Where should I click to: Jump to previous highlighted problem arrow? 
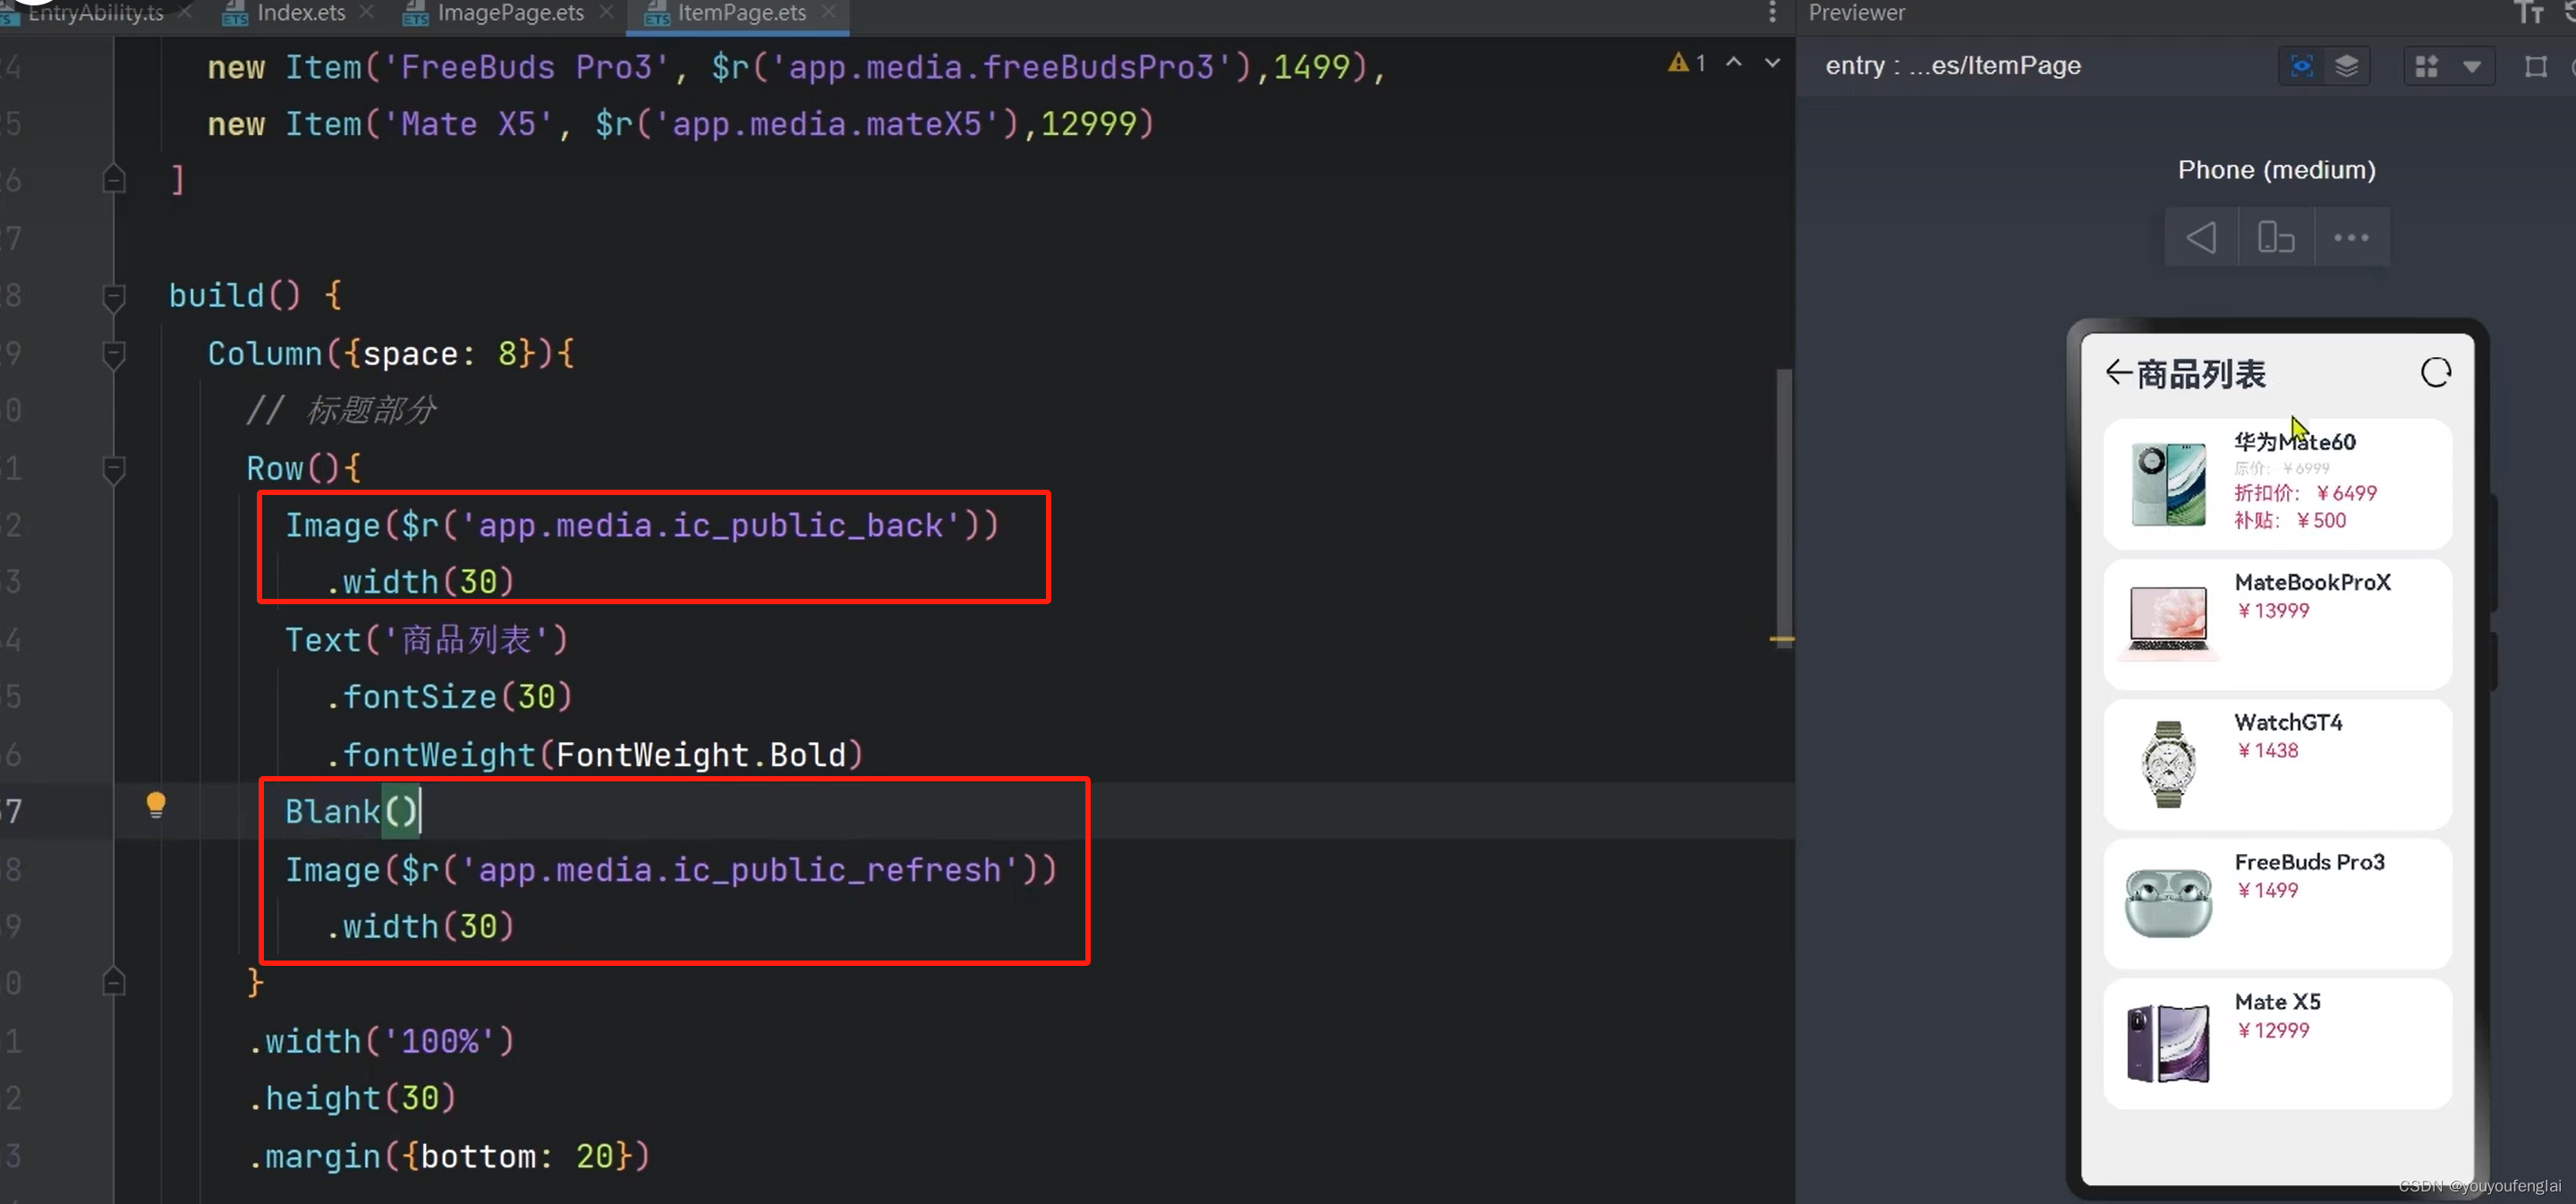coord(1734,63)
